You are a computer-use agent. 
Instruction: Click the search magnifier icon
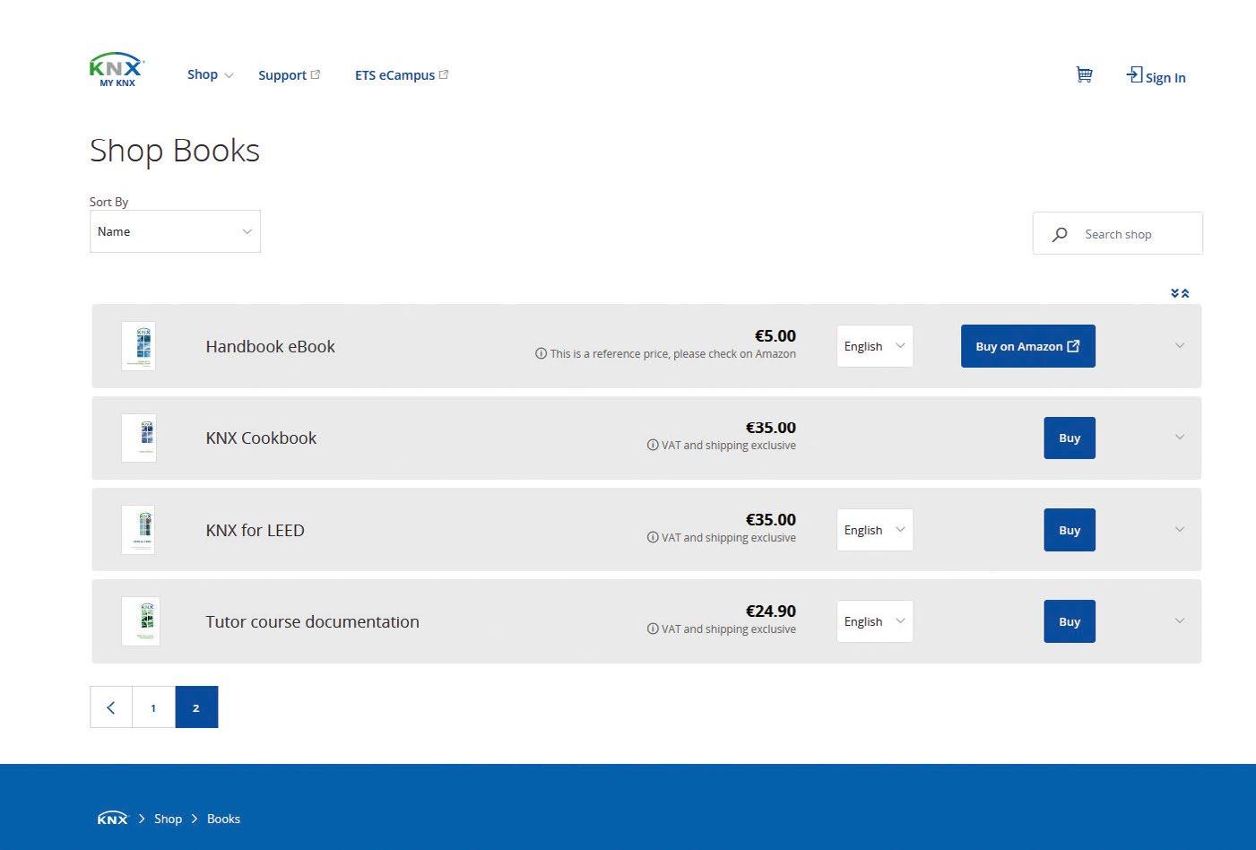tap(1060, 234)
